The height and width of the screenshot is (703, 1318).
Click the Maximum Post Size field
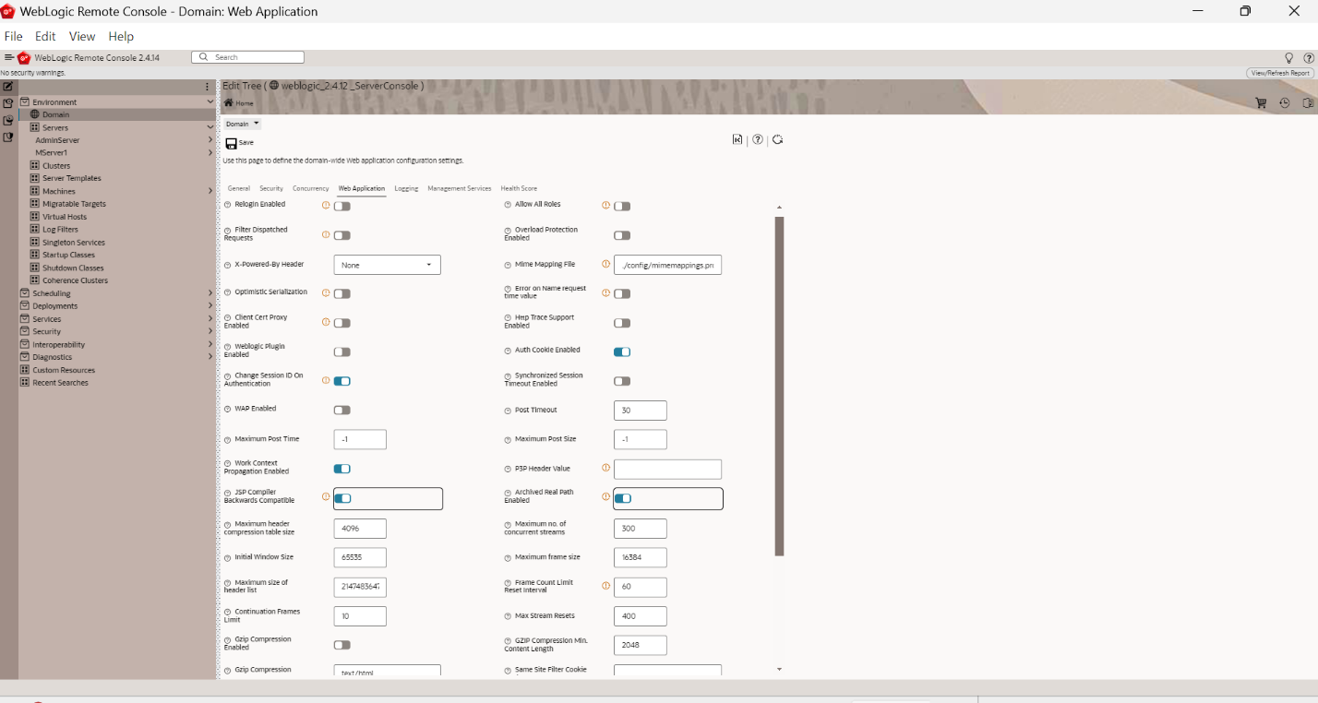click(x=640, y=439)
